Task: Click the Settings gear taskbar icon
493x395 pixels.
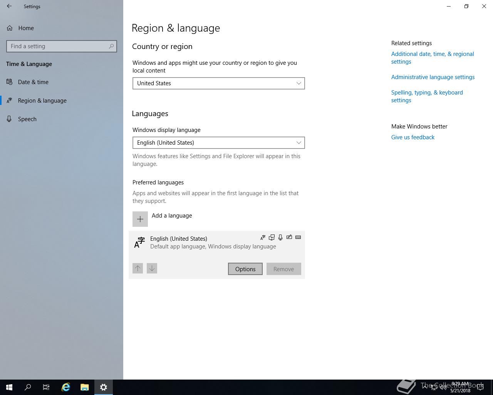Action: click(104, 387)
